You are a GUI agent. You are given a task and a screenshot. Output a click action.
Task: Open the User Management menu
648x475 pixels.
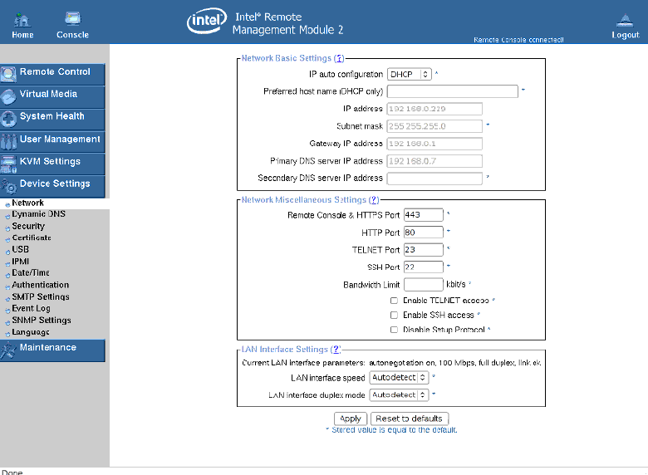tap(52, 142)
